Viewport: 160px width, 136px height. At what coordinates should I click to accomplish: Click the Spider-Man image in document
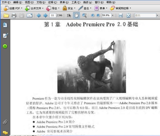92,67
